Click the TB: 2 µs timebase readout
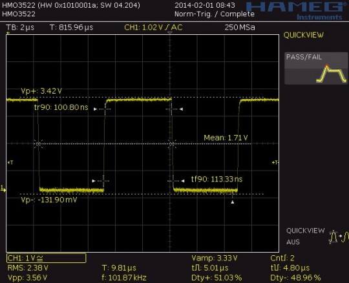Screen dimensions: 349x283 click(20, 27)
